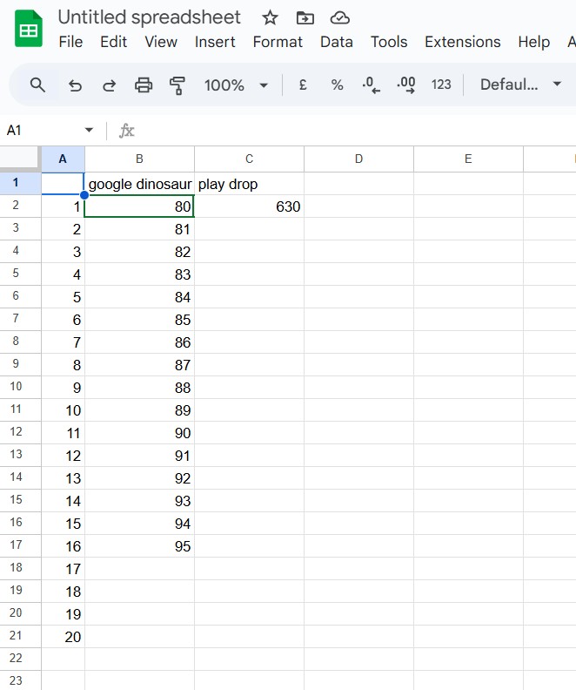Select the cell containing 88

[139, 388]
